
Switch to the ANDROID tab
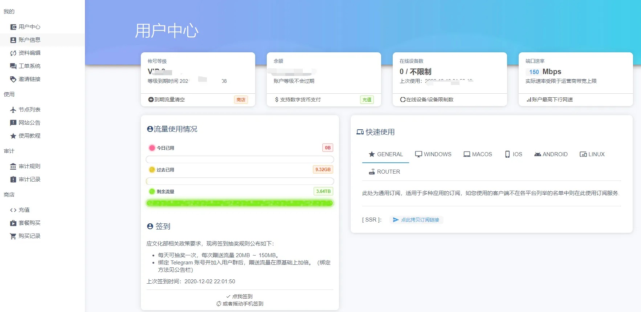click(551, 154)
